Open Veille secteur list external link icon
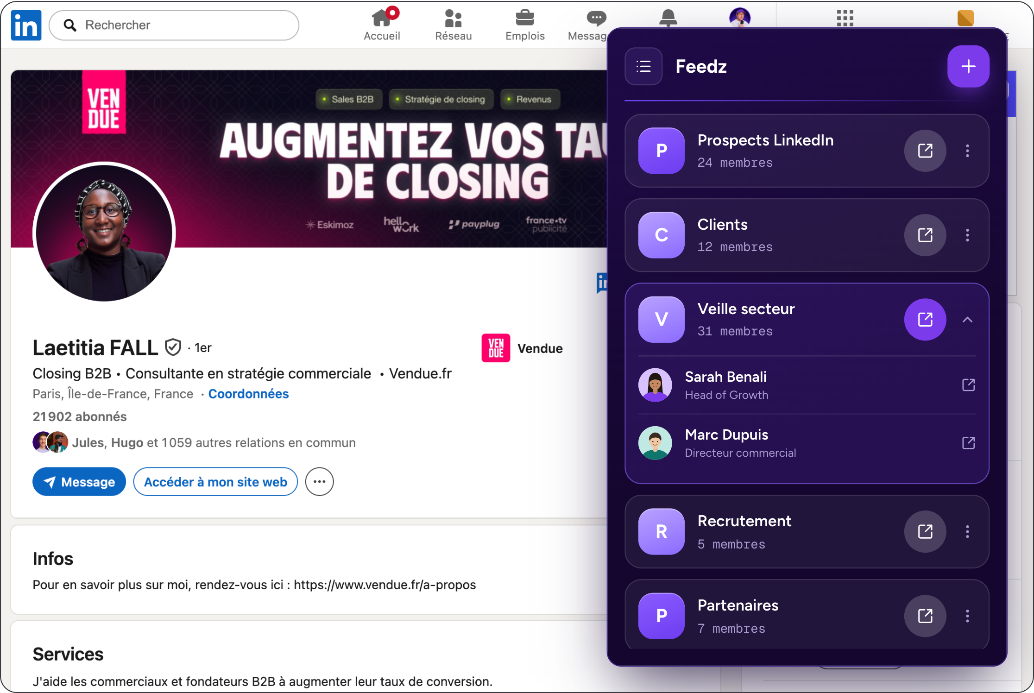 click(925, 319)
